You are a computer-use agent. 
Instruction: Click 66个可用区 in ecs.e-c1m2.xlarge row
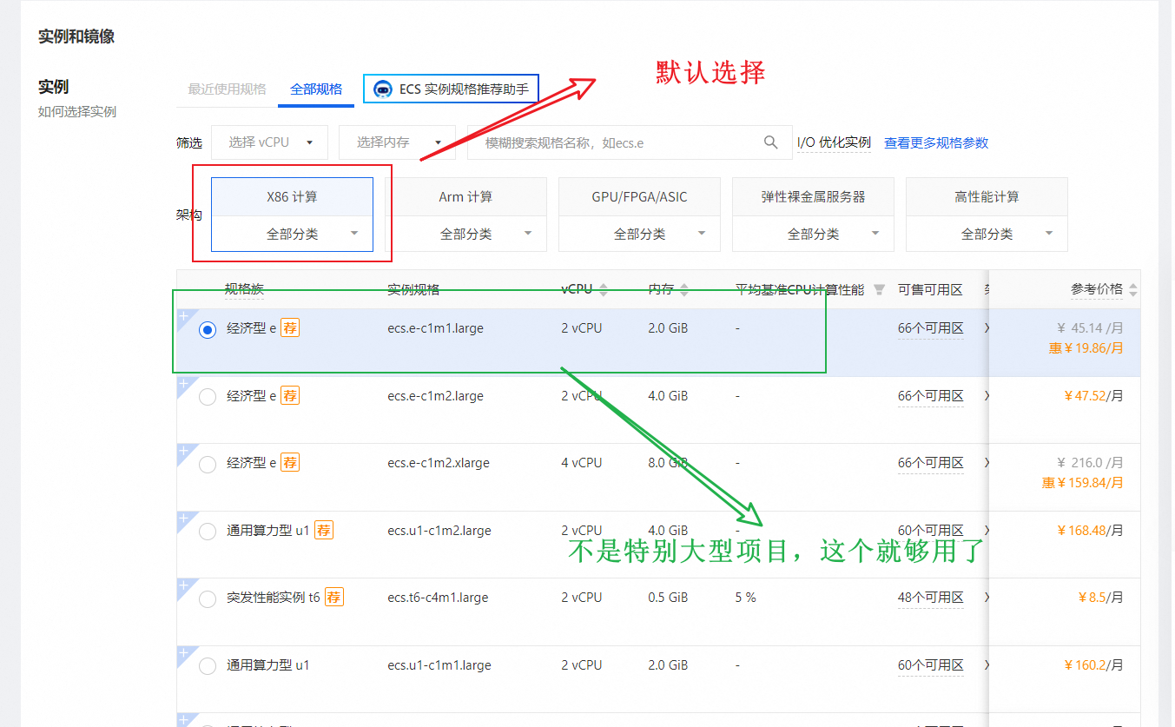pos(930,463)
